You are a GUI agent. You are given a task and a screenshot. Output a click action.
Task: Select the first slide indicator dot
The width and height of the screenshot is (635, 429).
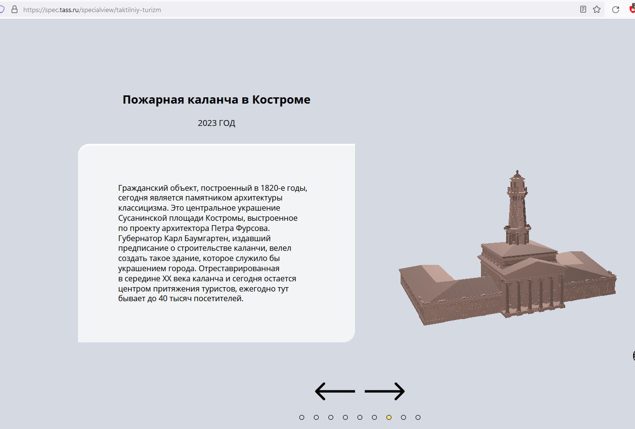point(302,417)
